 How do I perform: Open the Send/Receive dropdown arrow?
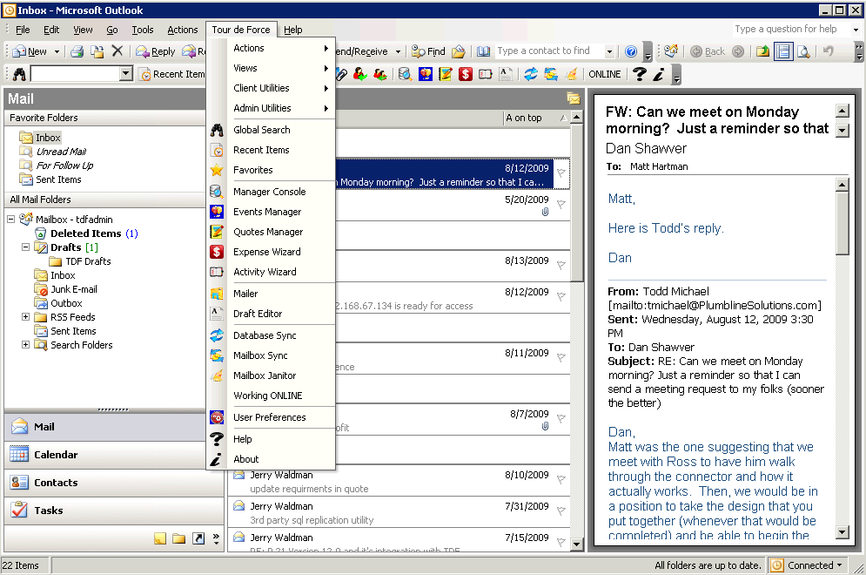click(398, 51)
